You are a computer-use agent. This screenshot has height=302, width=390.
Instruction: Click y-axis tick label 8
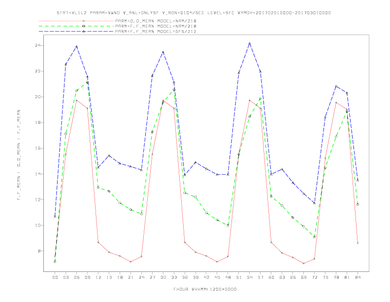(39, 251)
